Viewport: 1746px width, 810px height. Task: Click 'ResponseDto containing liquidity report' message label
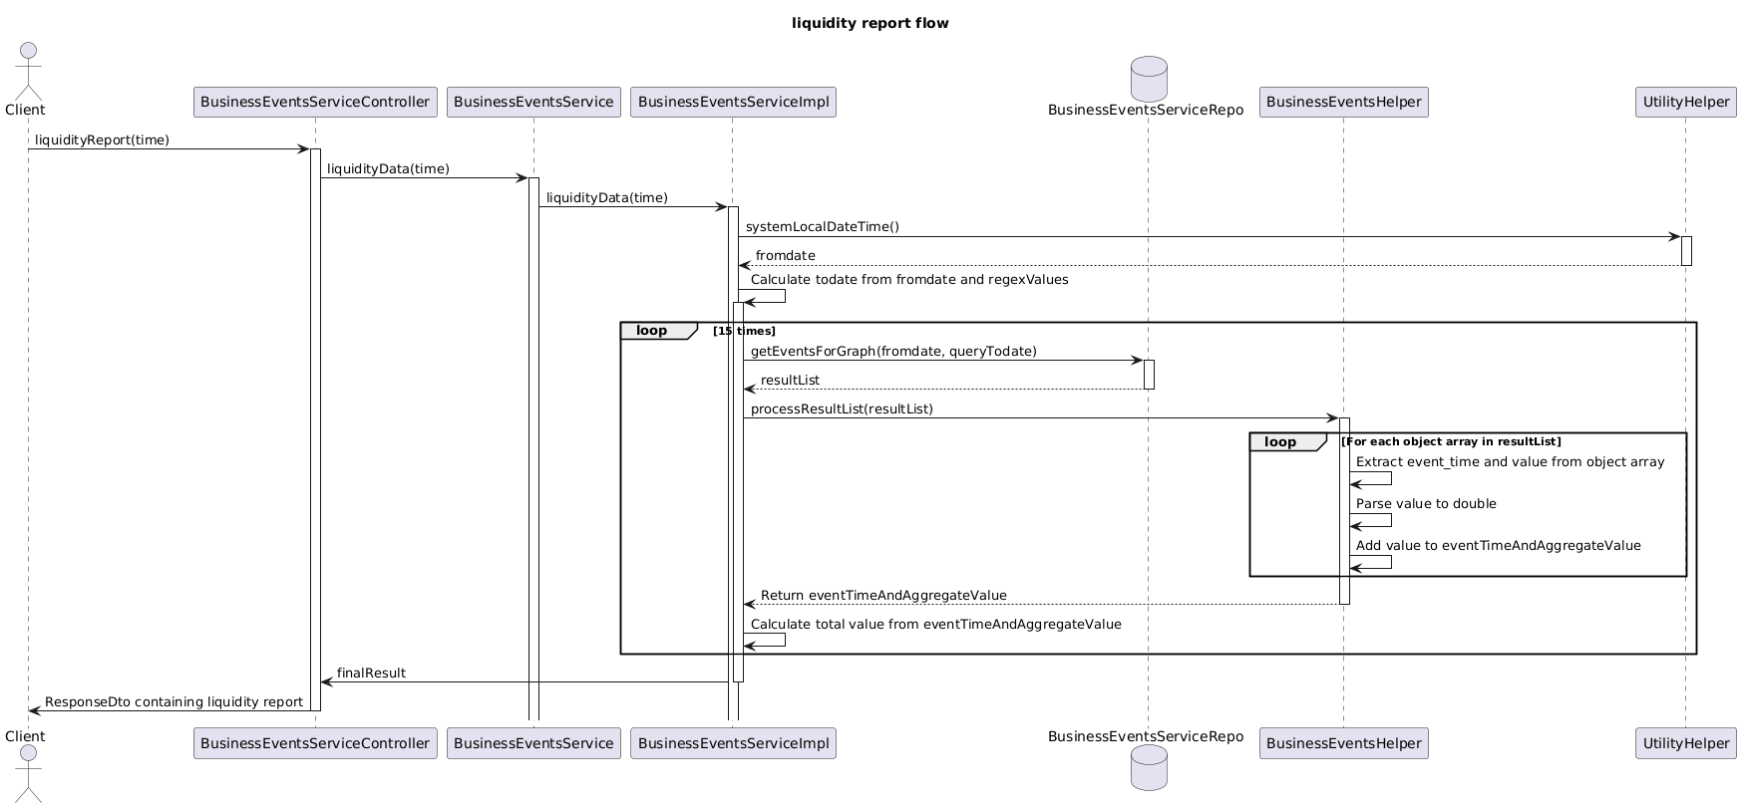[x=174, y=702]
